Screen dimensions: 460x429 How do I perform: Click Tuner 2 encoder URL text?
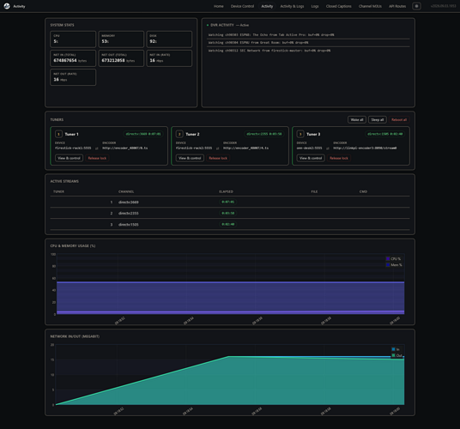click(x=245, y=148)
